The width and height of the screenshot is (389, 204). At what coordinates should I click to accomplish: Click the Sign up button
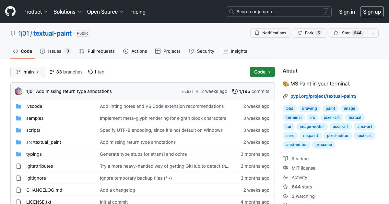pos(372,12)
